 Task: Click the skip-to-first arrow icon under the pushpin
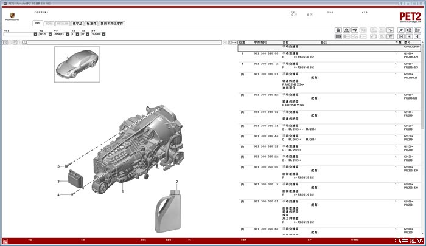[x=402, y=35]
